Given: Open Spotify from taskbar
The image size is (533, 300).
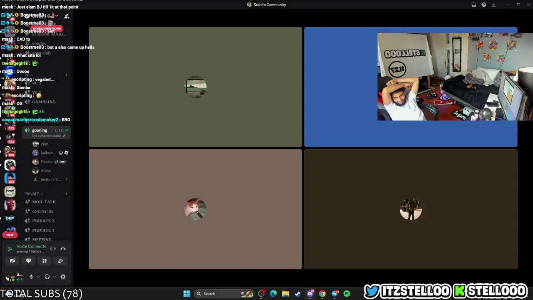Looking at the screenshot, I should pyautogui.click(x=347, y=294).
